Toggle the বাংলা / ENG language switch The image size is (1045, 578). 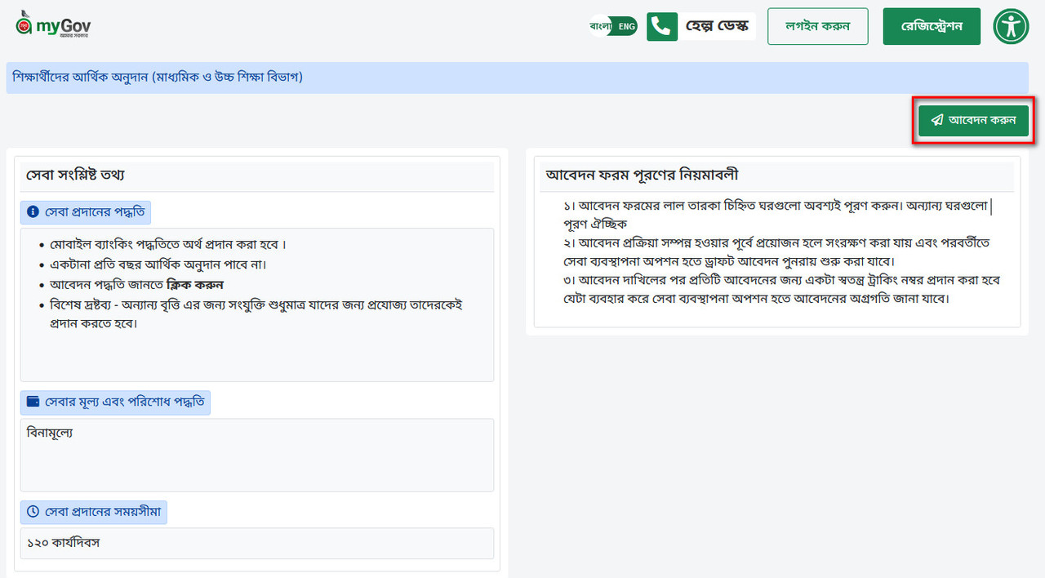613,26
